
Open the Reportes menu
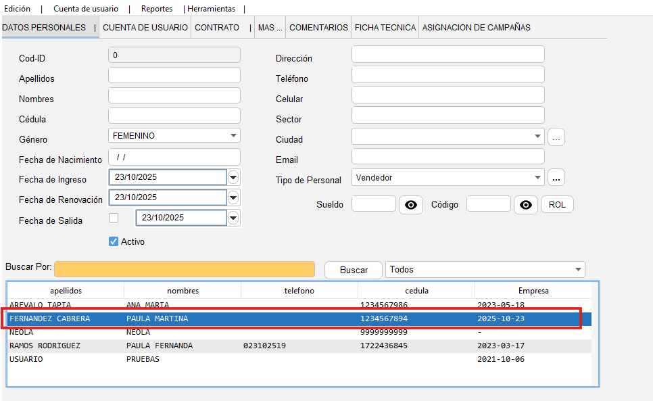tap(157, 9)
